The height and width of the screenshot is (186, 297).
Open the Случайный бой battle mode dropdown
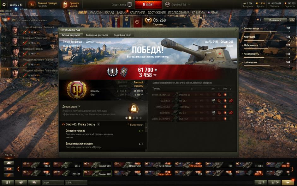(x=177, y=4)
